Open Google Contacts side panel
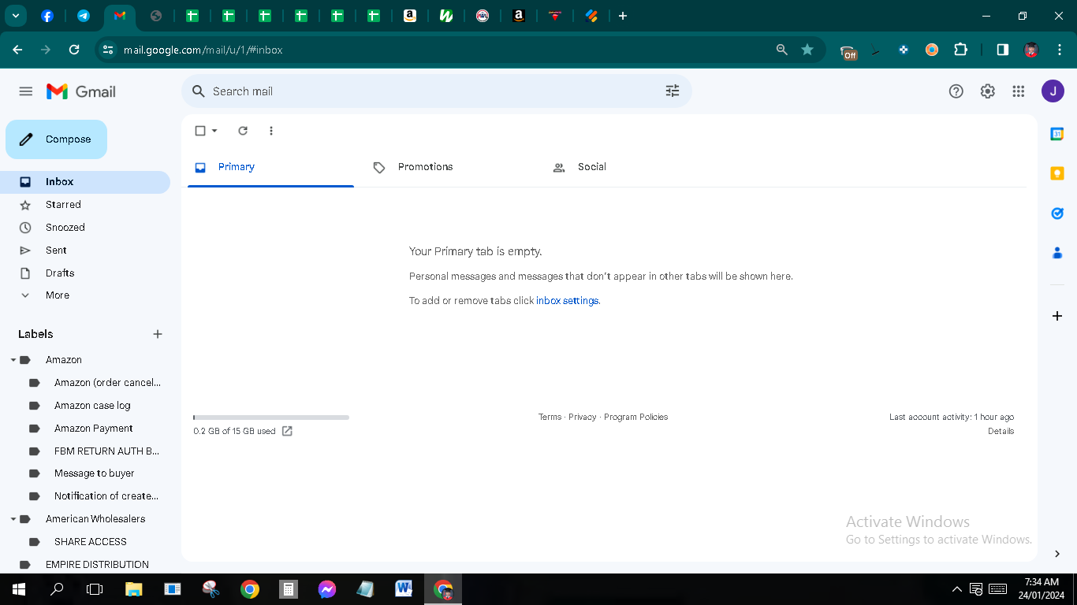The image size is (1077, 605). 1057,253
